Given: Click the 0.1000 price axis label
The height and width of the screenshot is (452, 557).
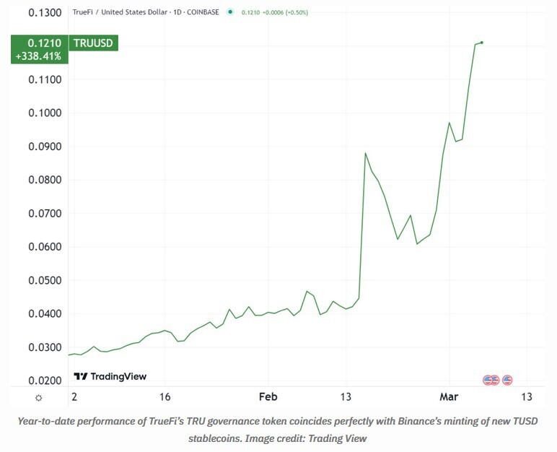Looking at the screenshot, I should 45,113.
